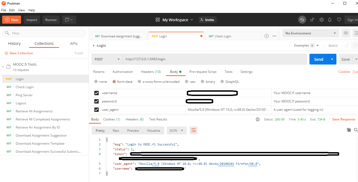
Task: Collapse the MOOC.fi Tools collection chevron
Action: (x=3, y=66)
